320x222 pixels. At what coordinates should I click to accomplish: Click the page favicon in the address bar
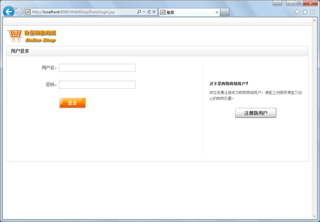click(28, 12)
